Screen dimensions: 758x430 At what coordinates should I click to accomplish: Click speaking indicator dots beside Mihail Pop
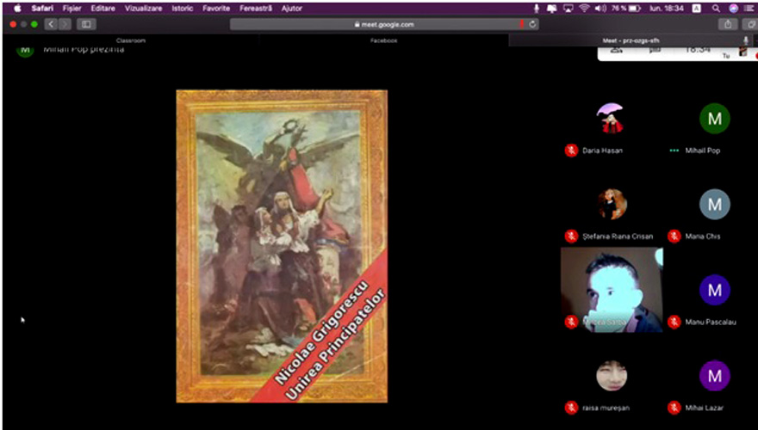674,150
